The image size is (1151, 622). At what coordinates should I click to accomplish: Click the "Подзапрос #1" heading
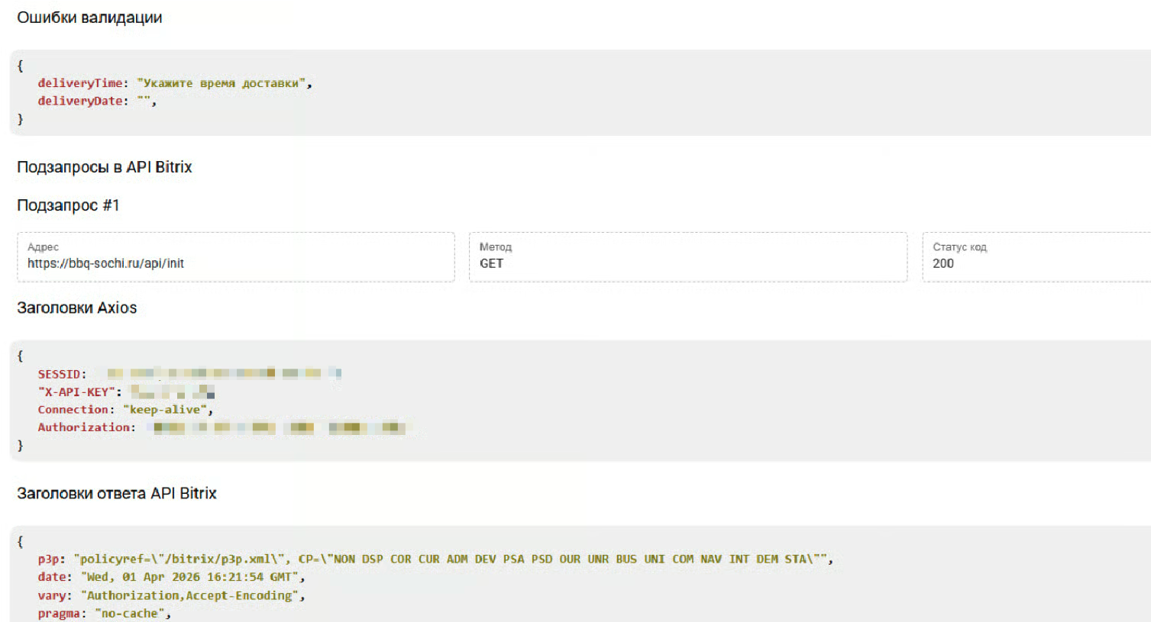tap(68, 205)
